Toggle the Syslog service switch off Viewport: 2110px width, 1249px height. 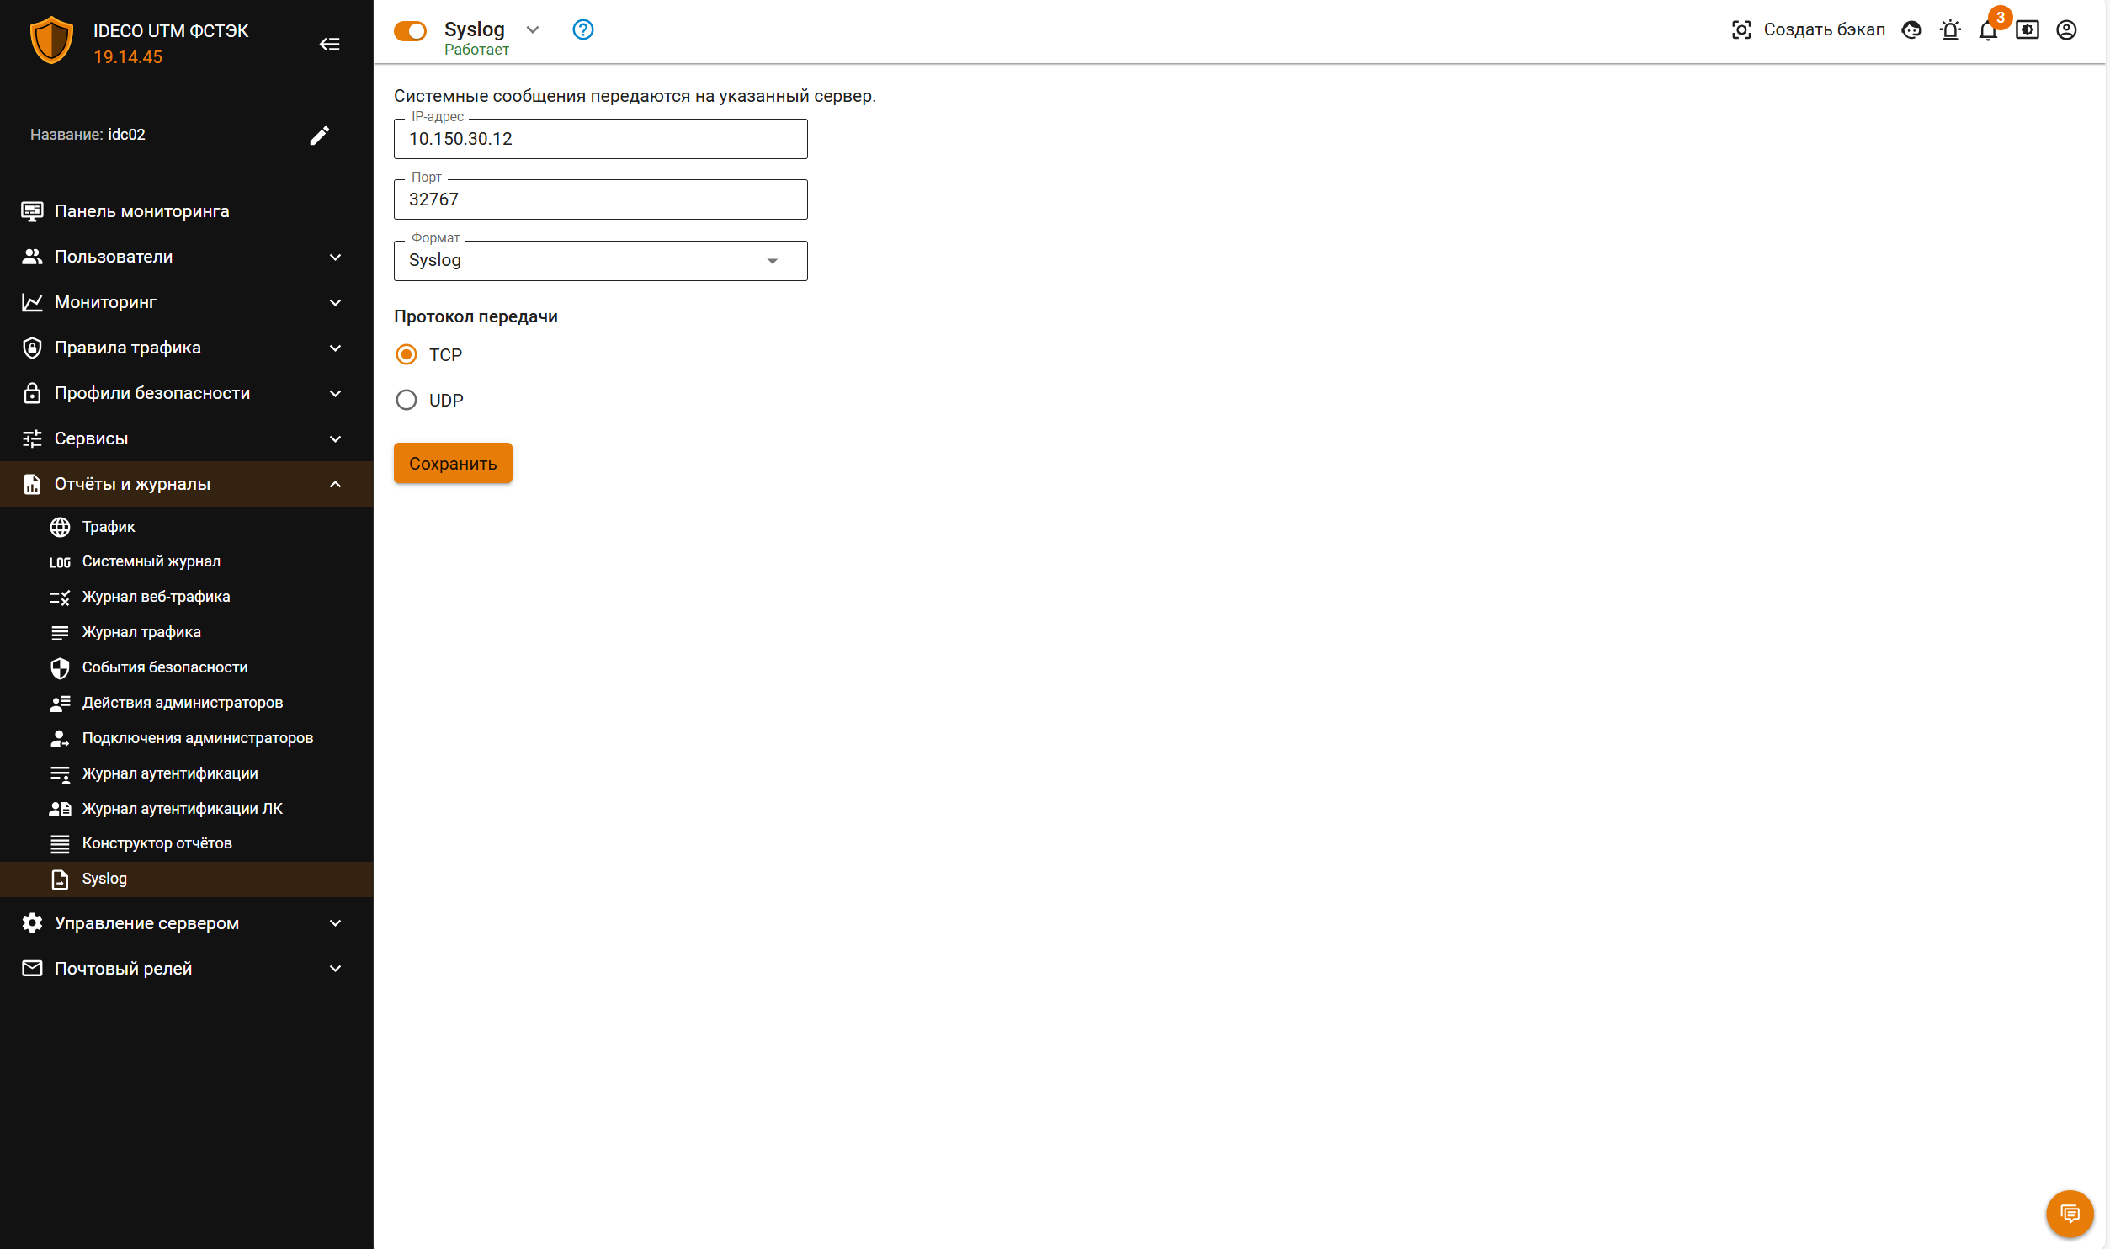click(411, 31)
